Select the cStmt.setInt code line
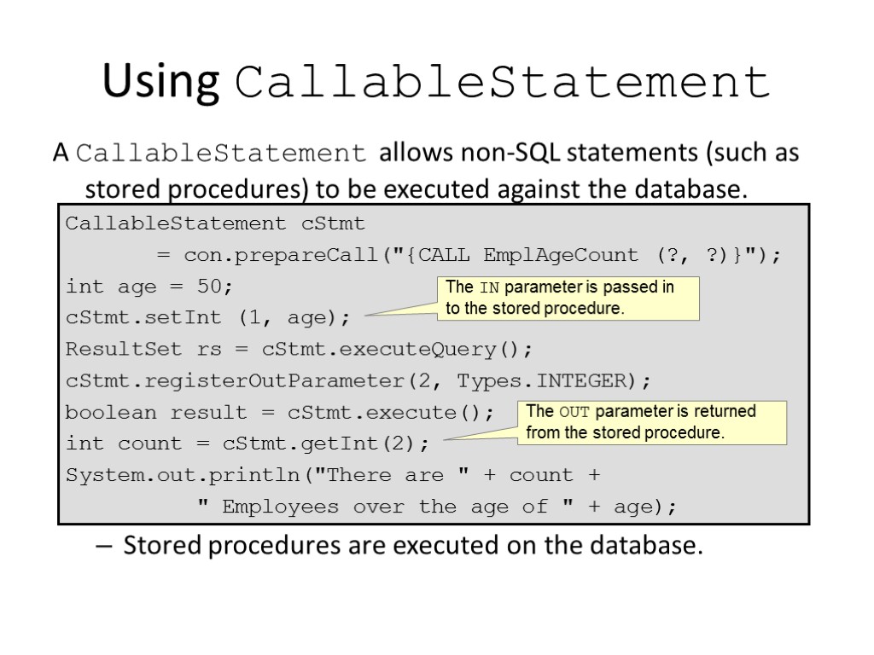This screenshot has width=874, height=655. tap(208, 318)
